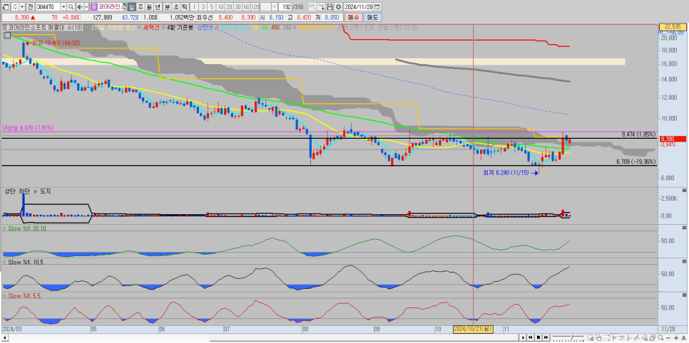Click the fast-forward button in bottom controls
689x343 pixels.
point(546,337)
